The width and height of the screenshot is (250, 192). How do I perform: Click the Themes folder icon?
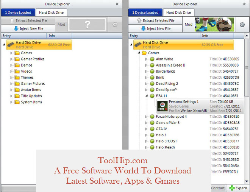pos(17,77)
